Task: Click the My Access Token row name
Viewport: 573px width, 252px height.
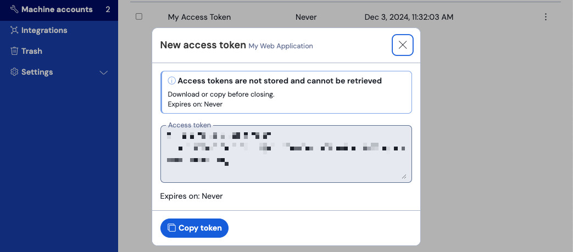Action: [199, 17]
